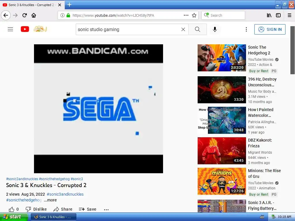The width and height of the screenshot is (295, 221).
Task: Click the video player area
Action: click(x=99, y=108)
